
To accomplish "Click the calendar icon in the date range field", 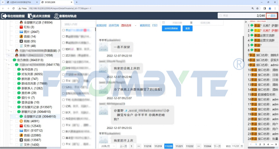I will pos(163,23).
